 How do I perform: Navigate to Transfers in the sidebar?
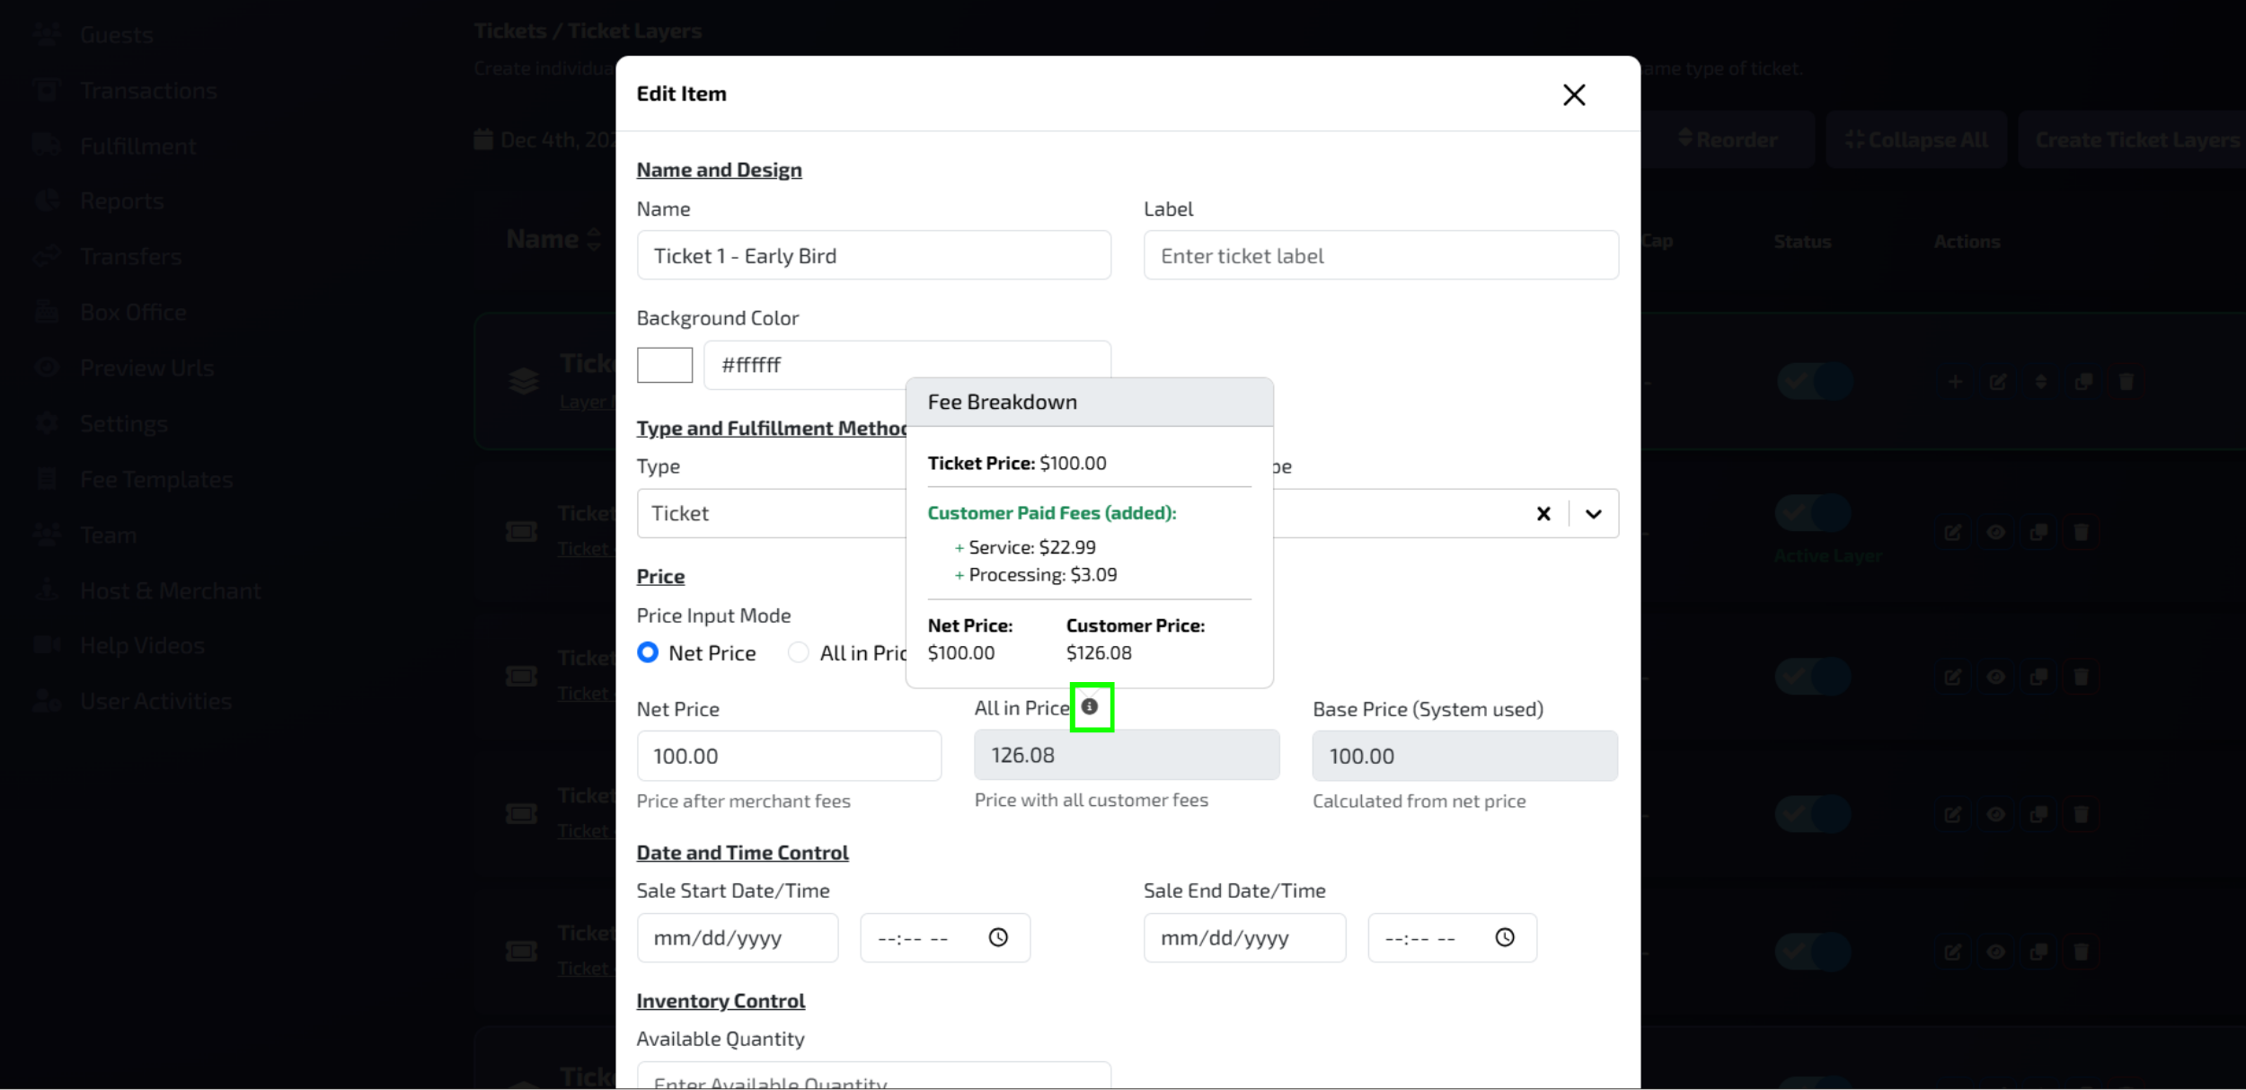point(131,257)
